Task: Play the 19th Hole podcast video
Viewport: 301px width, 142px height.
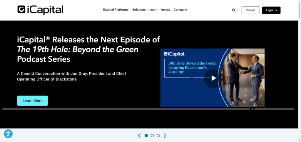Action: pyautogui.click(x=214, y=78)
